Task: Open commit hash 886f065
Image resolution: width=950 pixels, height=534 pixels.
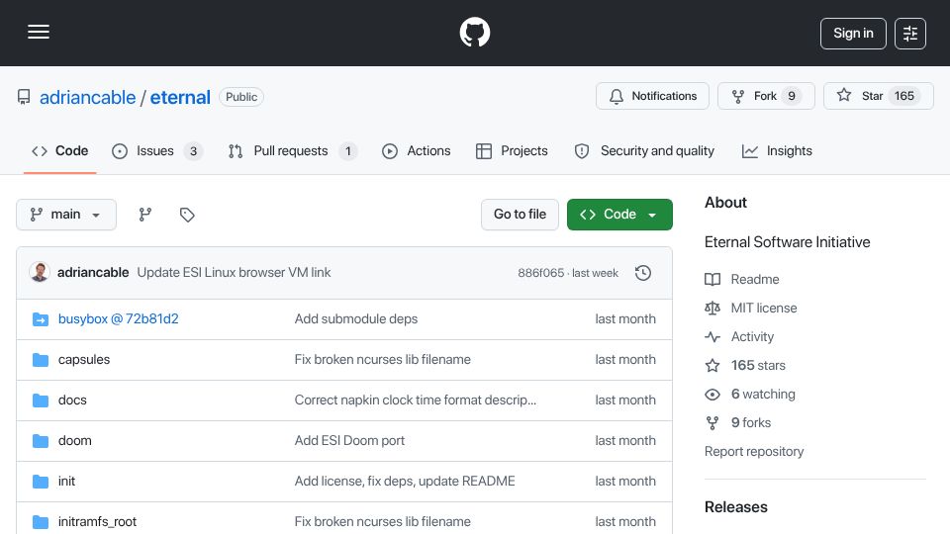Action: coord(540,273)
